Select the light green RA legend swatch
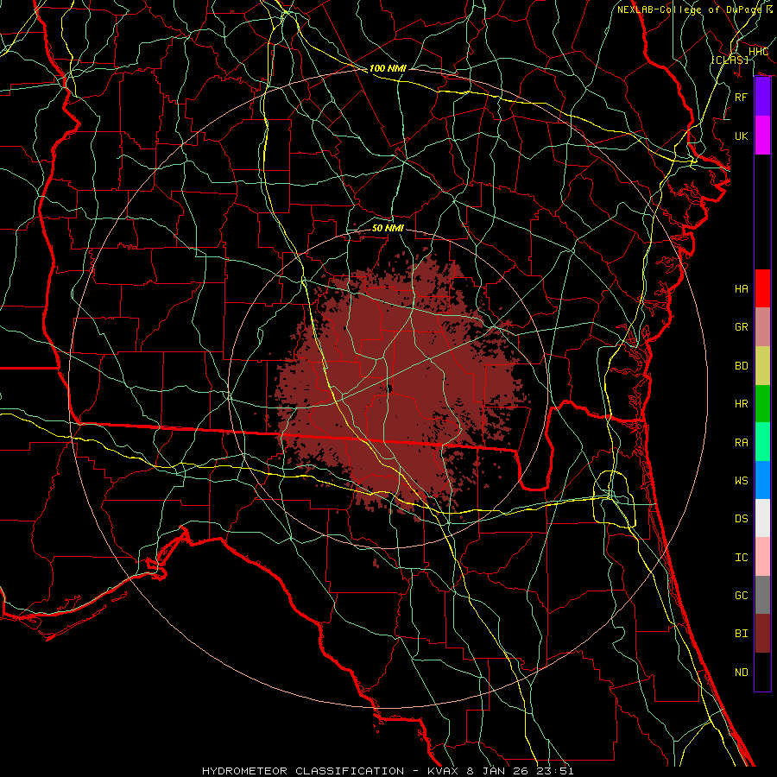 coord(762,442)
